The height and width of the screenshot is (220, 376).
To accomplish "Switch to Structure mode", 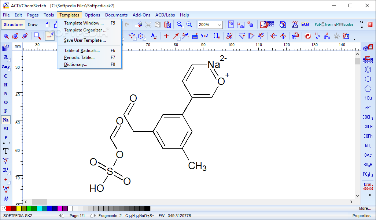I will (x=13, y=25).
